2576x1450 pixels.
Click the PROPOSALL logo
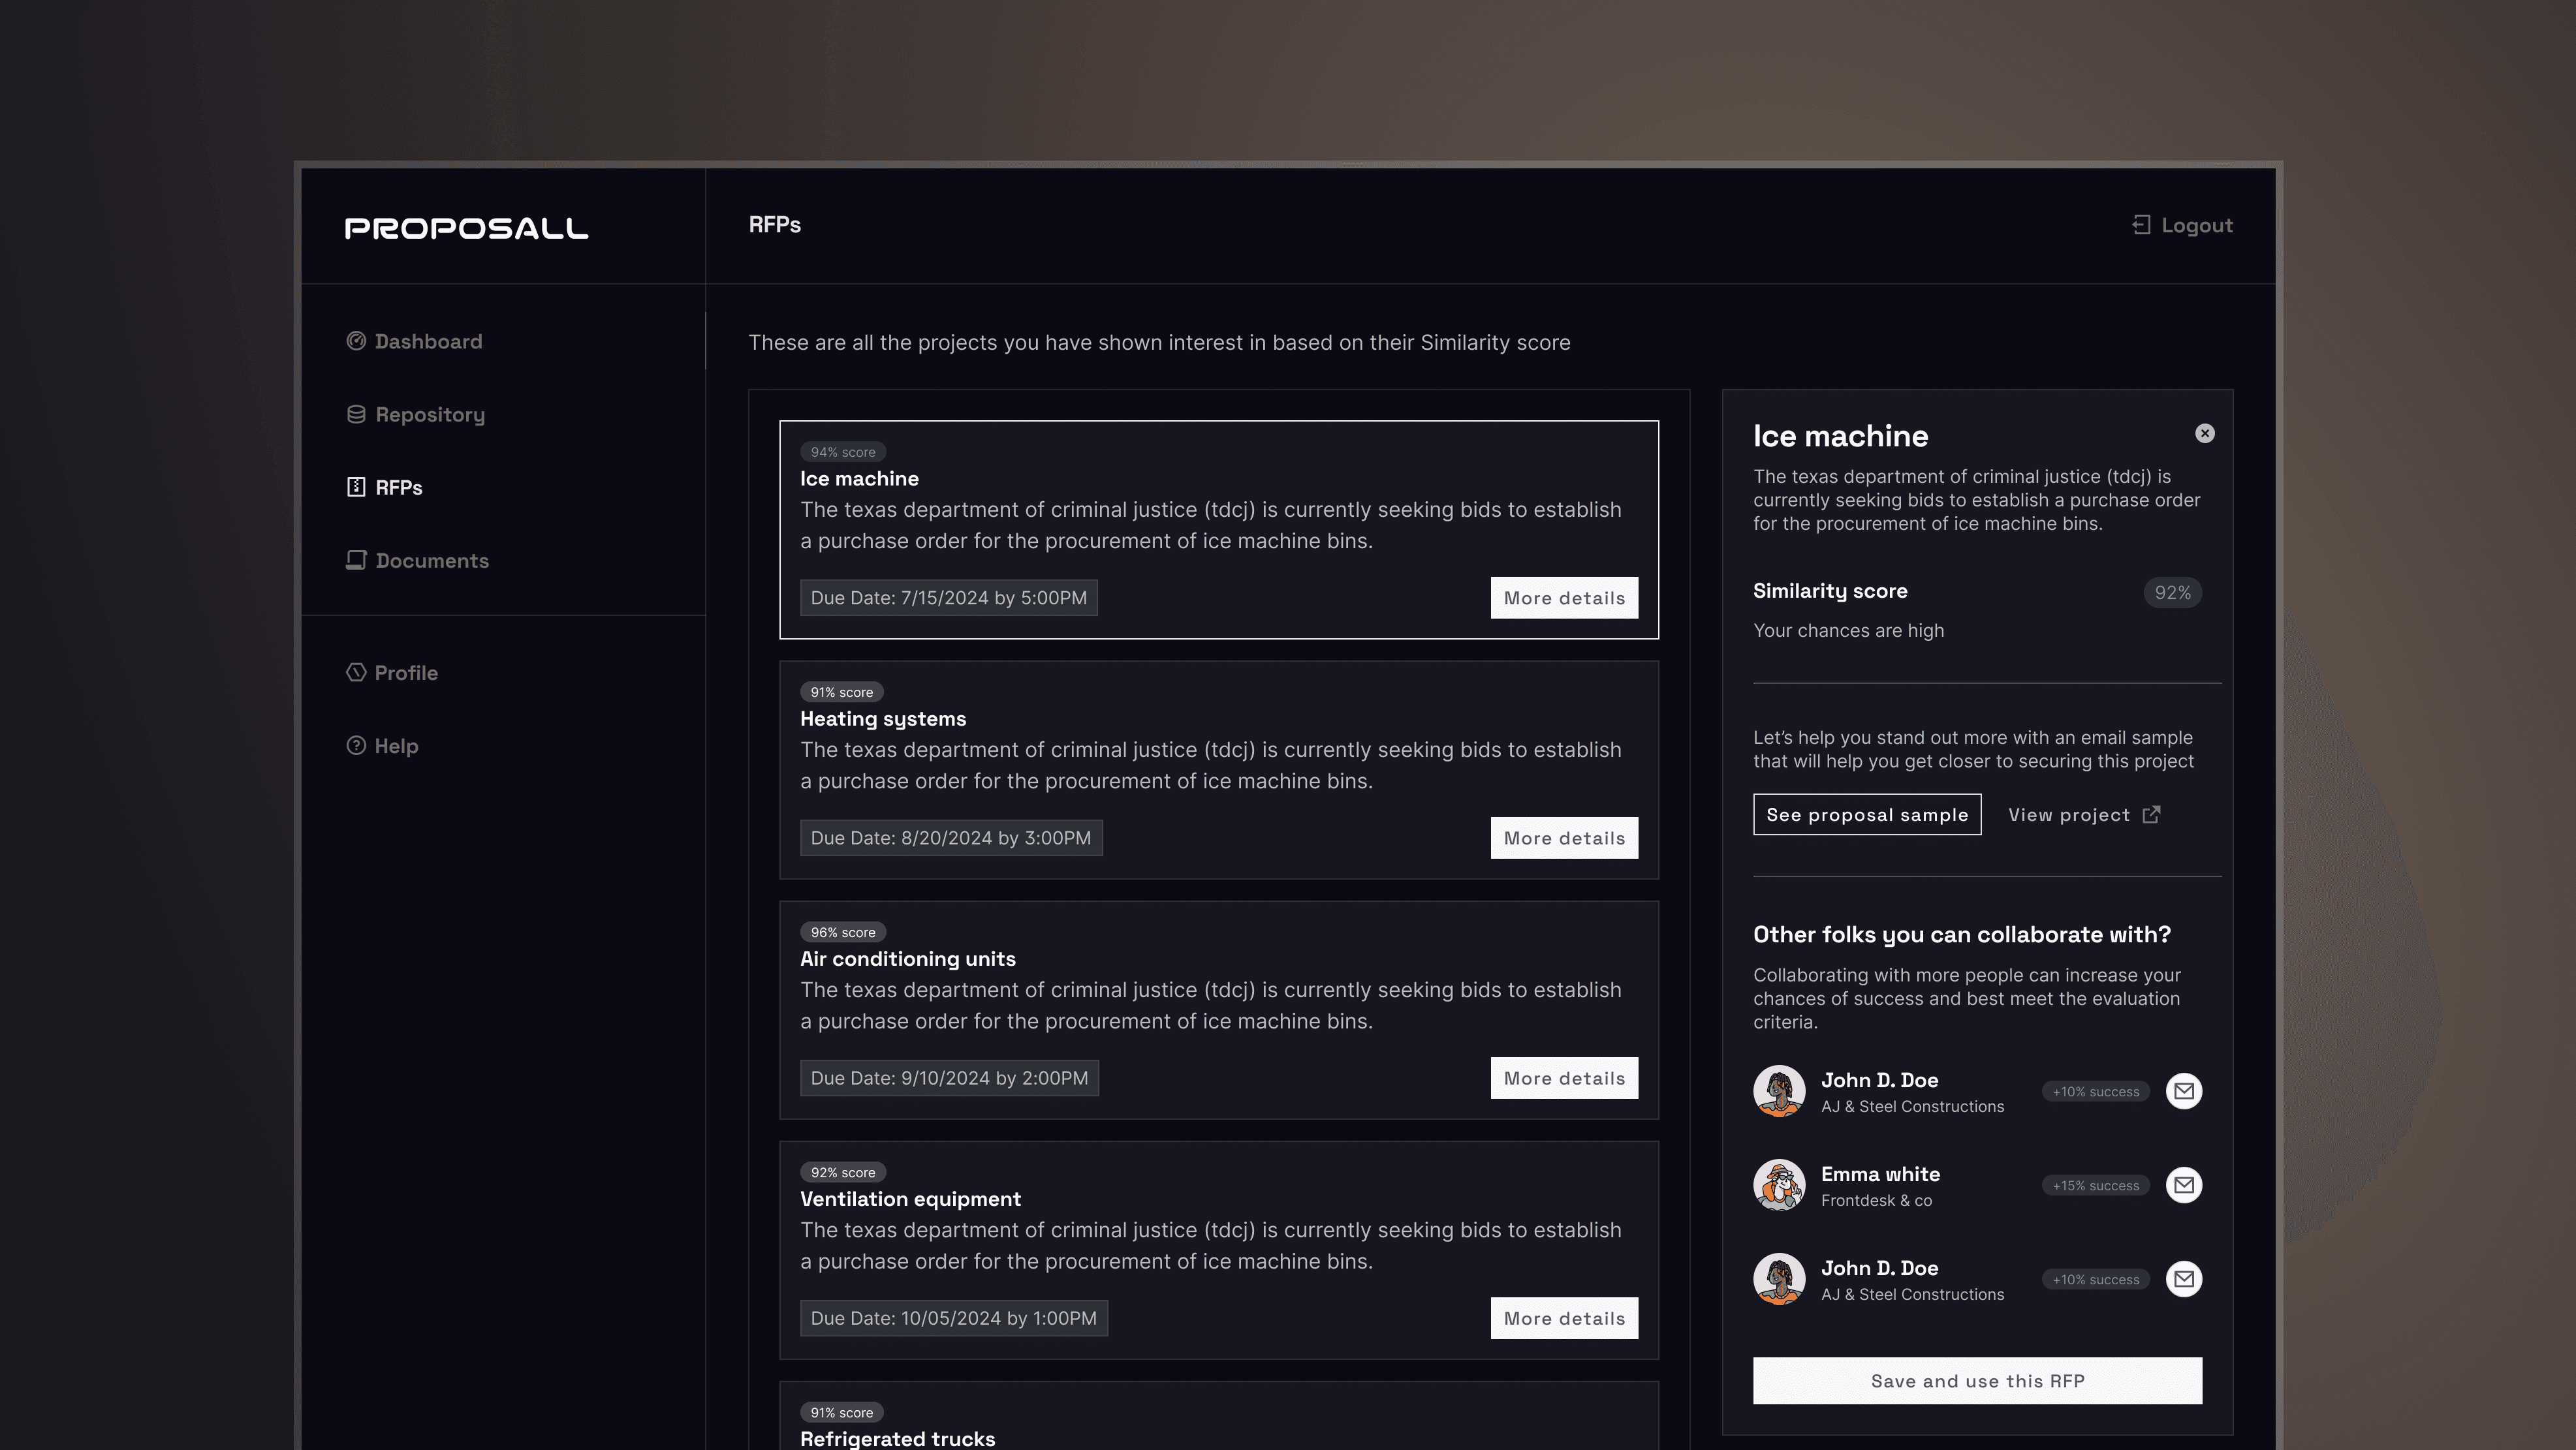click(466, 229)
